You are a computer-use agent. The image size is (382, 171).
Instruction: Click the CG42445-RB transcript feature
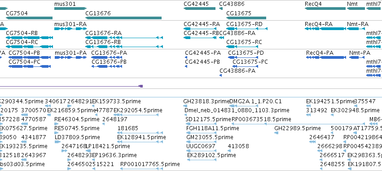point(200,38)
